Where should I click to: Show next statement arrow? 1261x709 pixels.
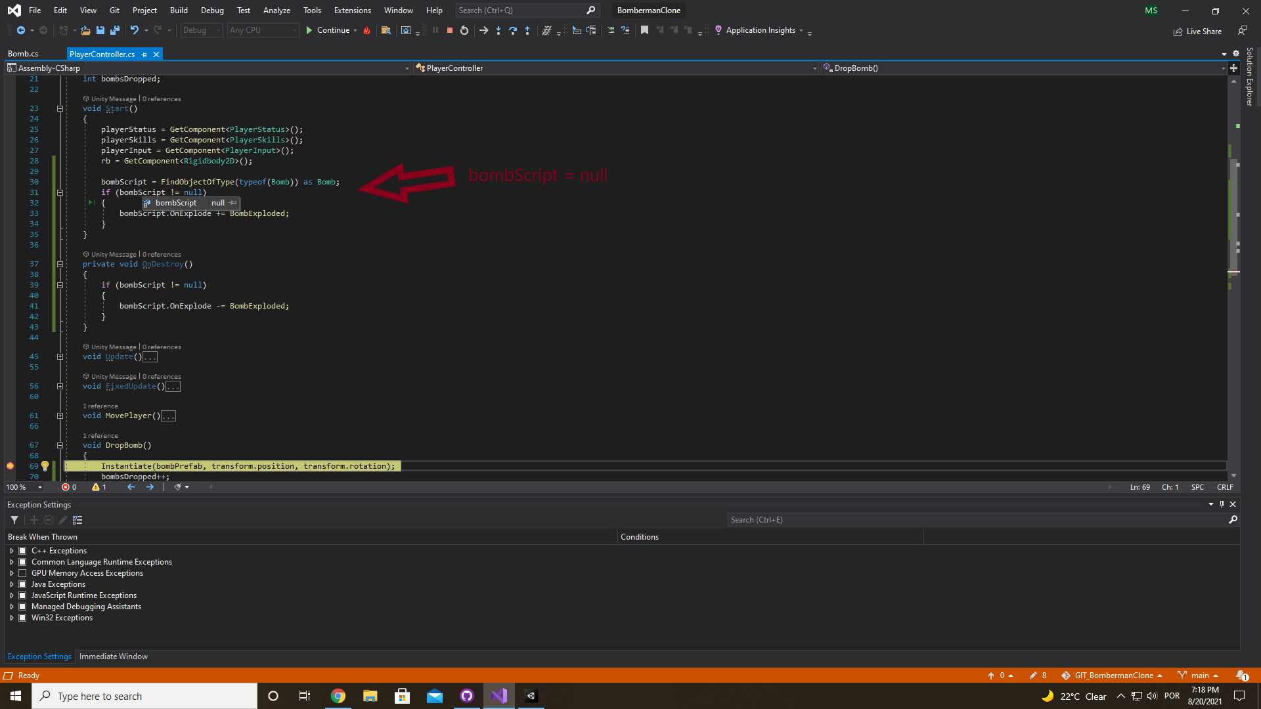tap(484, 30)
